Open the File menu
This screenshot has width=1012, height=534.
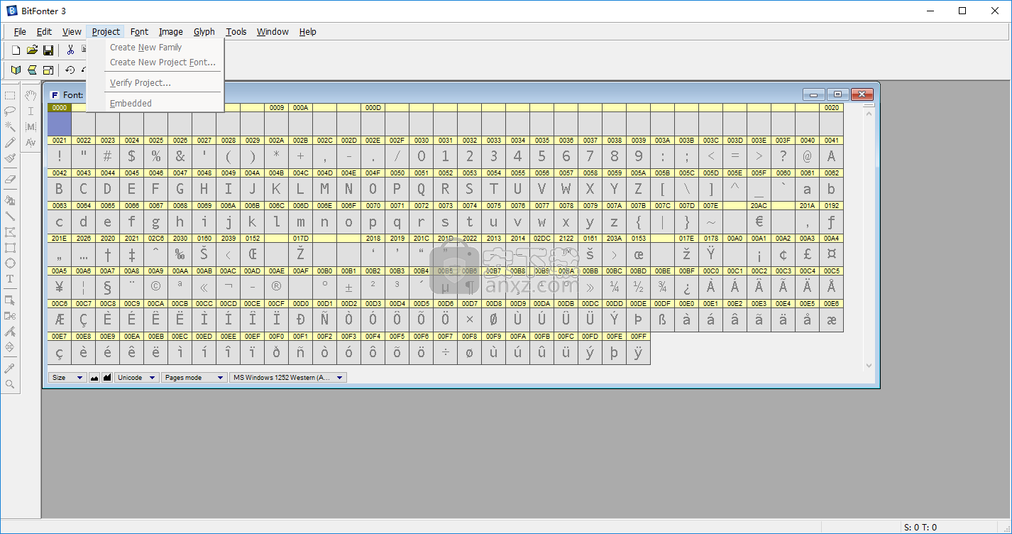(x=20, y=31)
